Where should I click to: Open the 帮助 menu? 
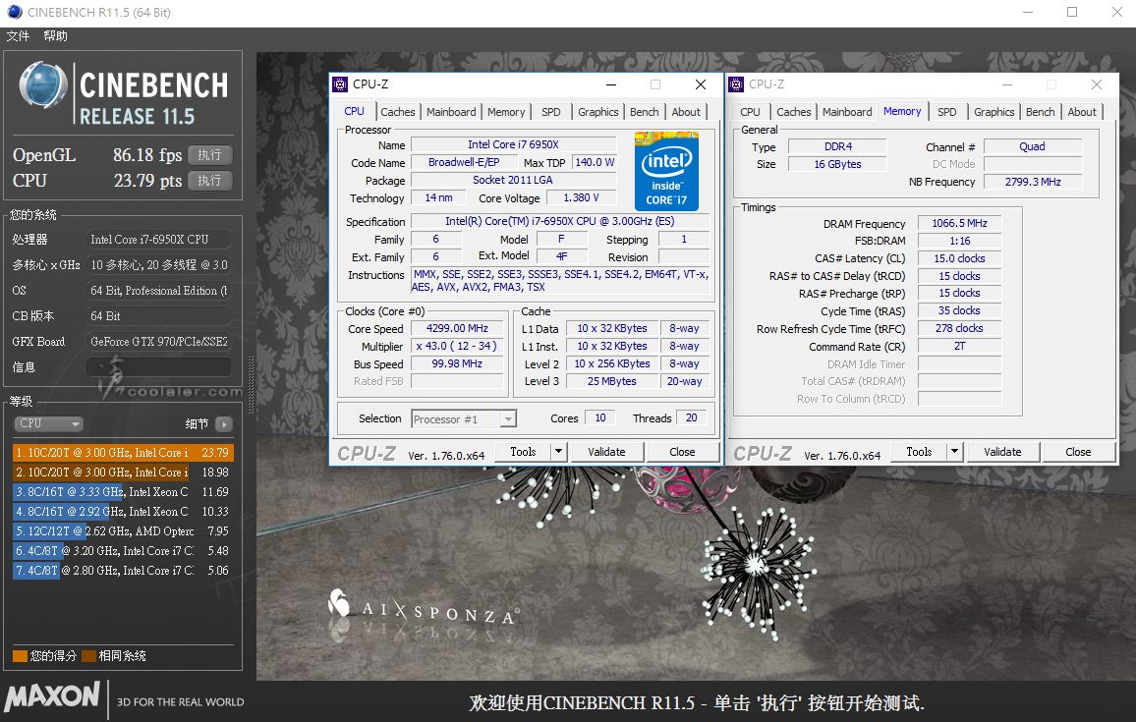tap(55, 36)
